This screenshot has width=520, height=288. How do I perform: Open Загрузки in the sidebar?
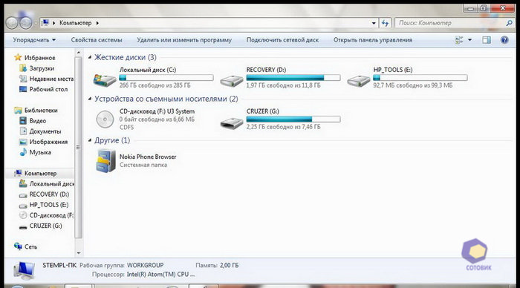42,68
